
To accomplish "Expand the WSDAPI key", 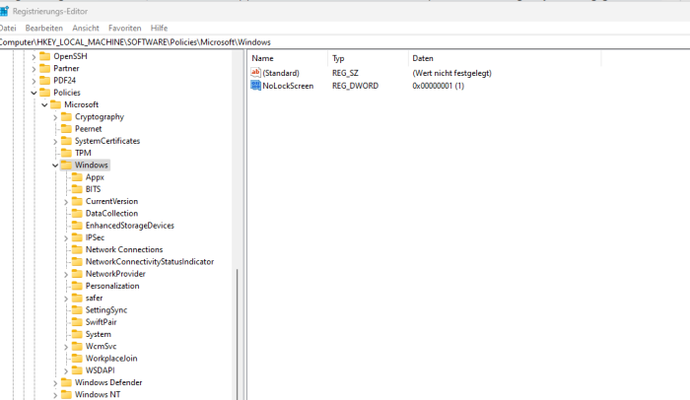I will click(66, 371).
